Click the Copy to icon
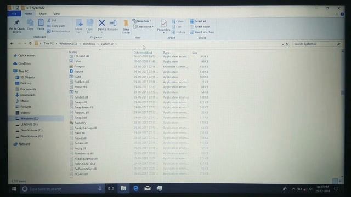 click(89, 23)
